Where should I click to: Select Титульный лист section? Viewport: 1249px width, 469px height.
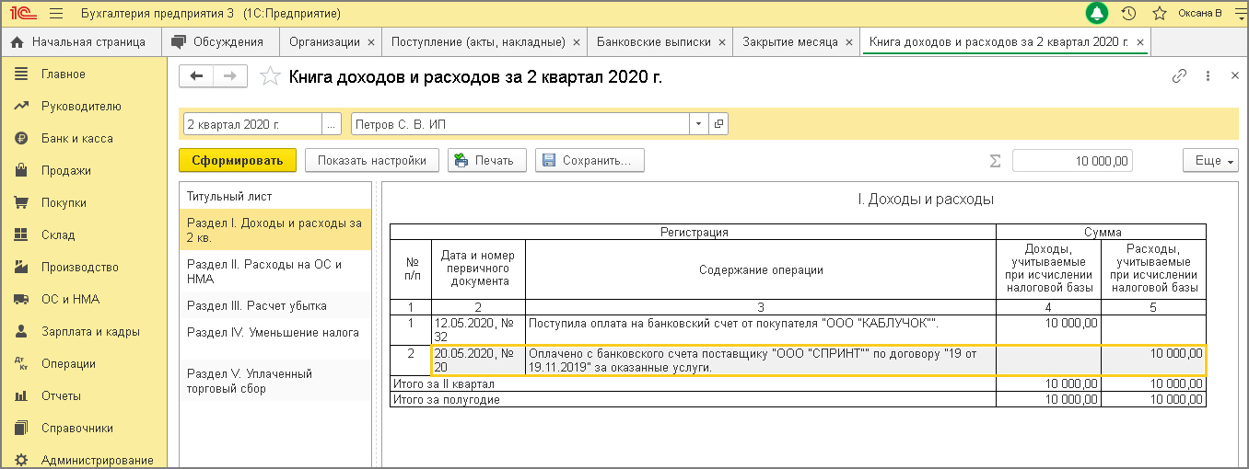click(274, 196)
